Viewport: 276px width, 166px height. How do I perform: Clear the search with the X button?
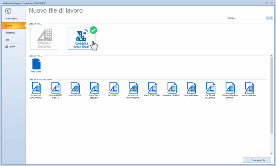[272, 18]
